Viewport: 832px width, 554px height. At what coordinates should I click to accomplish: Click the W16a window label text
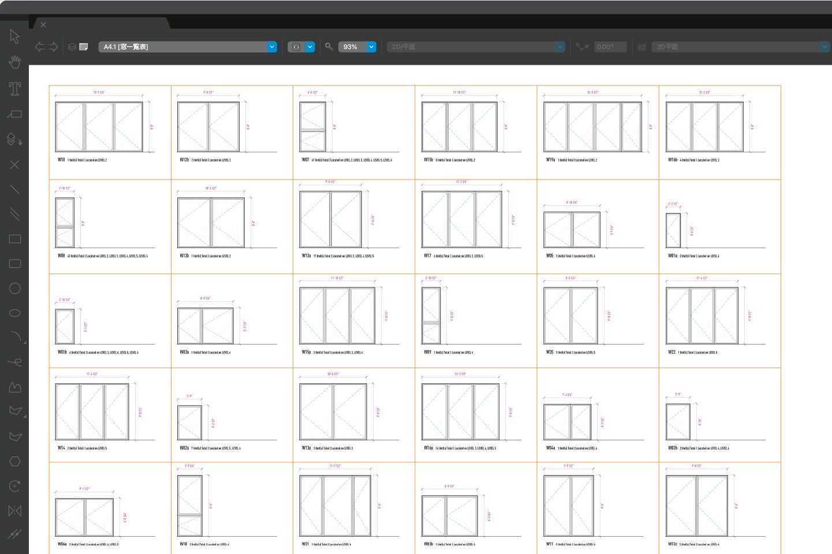tap(428, 448)
